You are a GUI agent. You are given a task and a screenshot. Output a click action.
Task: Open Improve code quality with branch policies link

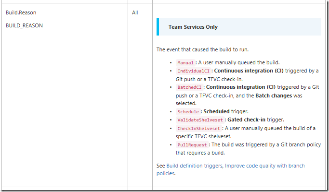click(x=230, y=169)
